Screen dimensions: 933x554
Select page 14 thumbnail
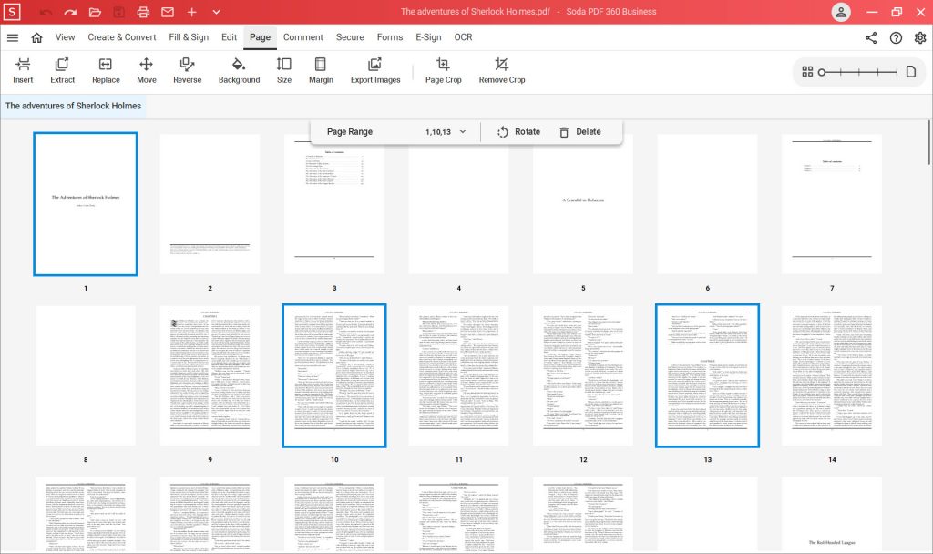click(x=832, y=375)
